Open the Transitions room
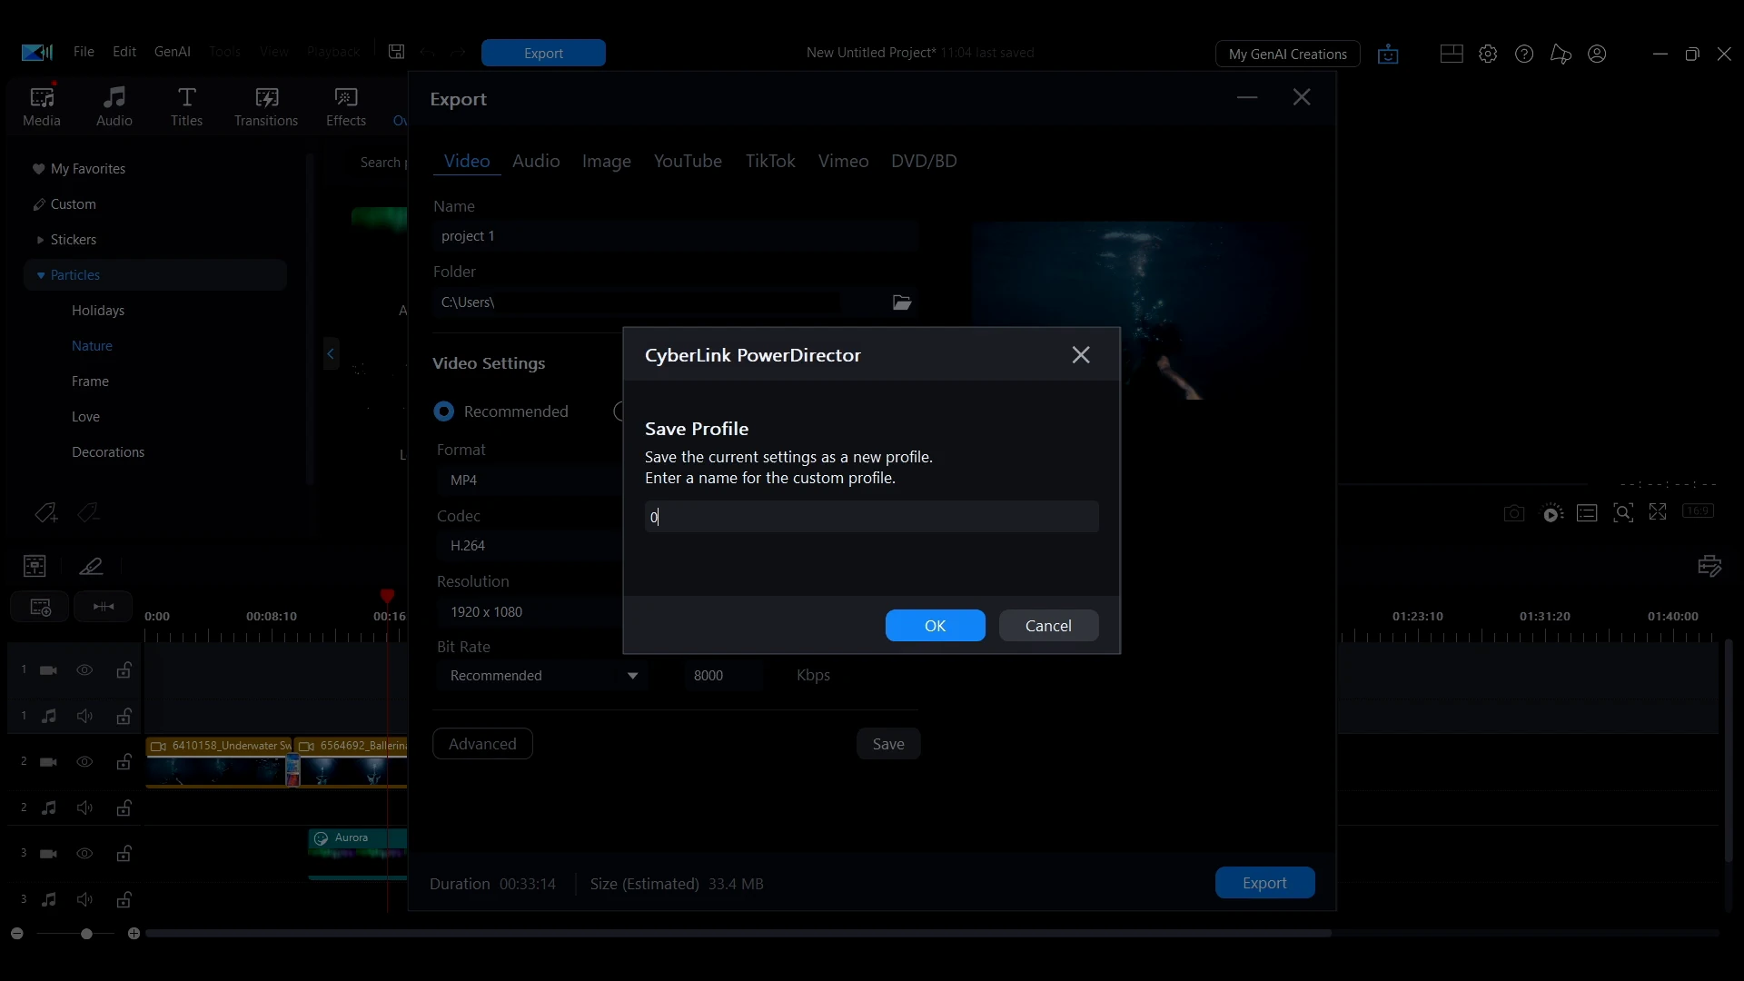Image resolution: width=1744 pixels, height=981 pixels. click(266, 106)
